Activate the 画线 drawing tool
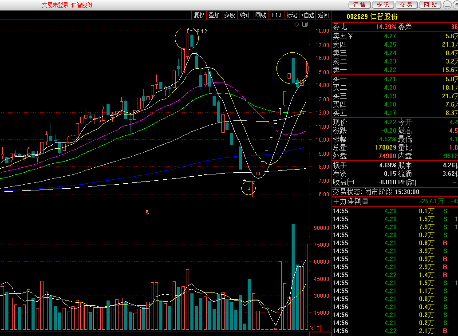Screen dimensions: 458x336 click(x=261, y=15)
